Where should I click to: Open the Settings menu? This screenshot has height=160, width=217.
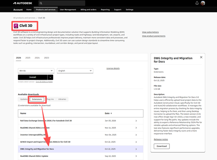tap(129, 10)
